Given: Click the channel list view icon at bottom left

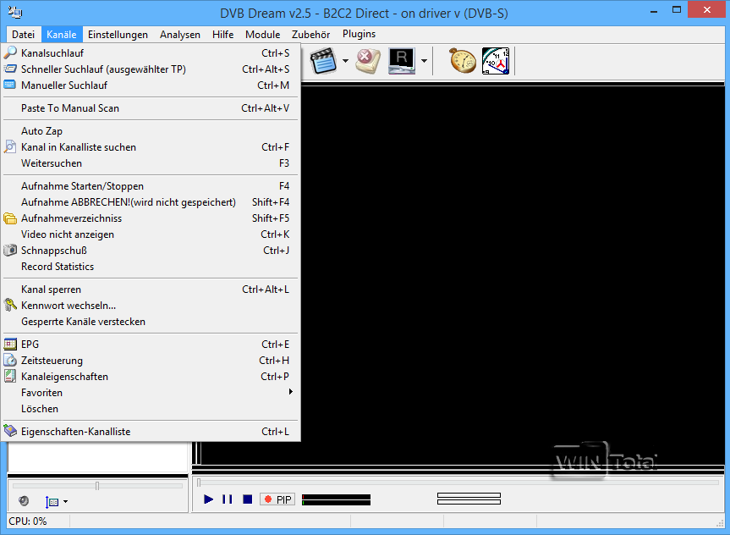Looking at the screenshot, I should click(x=52, y=501).
